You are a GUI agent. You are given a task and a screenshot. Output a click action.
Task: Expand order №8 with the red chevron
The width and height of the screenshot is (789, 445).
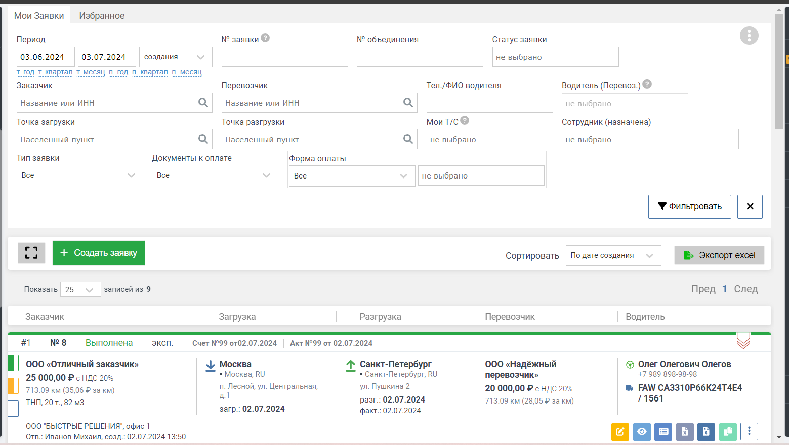[x=743, y=342]
